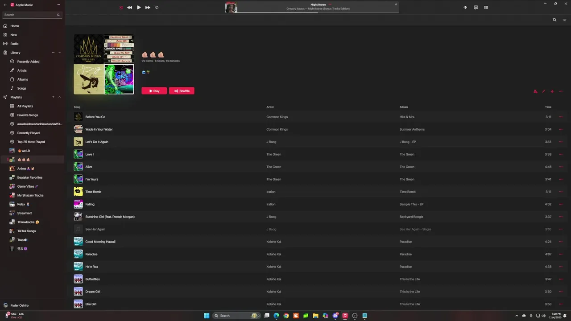Sort by the Artist column header

click(270, 107)
